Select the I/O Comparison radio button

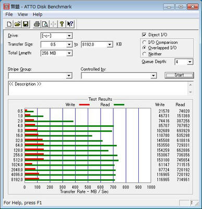tap(144, 42)
